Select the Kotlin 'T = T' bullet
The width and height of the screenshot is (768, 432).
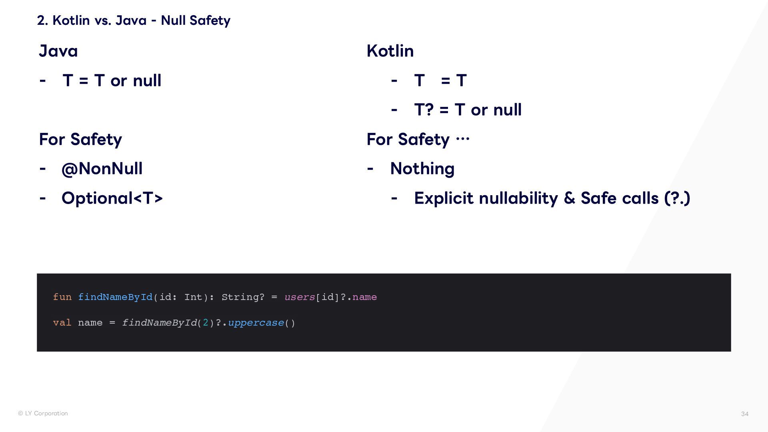tap(440, 81)
